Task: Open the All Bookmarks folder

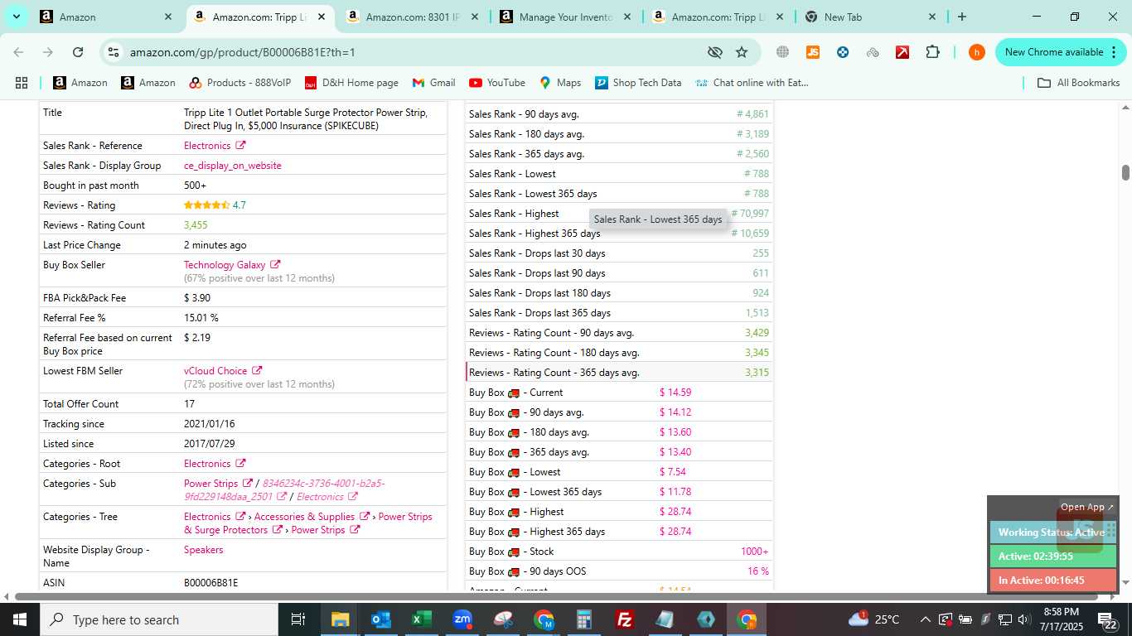Action: point(1079,83)
